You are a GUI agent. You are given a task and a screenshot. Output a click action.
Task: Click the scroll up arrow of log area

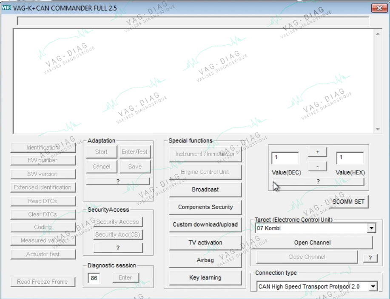tap(378, 34)
